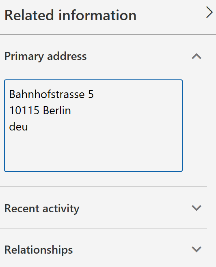Click the Primary address label text
This screenshot has width=216, height=267.
[45, 56]
